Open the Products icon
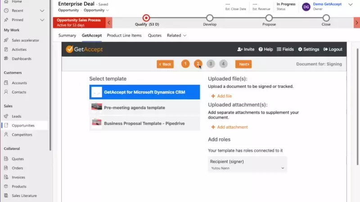Image resolution: width=360 pixels, height=202 pixels. [x=6, y=186]
